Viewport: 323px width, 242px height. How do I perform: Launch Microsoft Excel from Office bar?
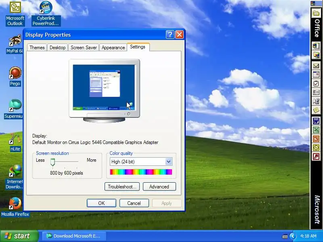(316, 130)
